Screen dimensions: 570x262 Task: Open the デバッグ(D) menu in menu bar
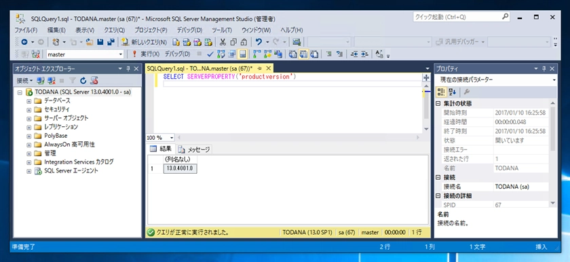pyautogui.click(x=189, y=30)
